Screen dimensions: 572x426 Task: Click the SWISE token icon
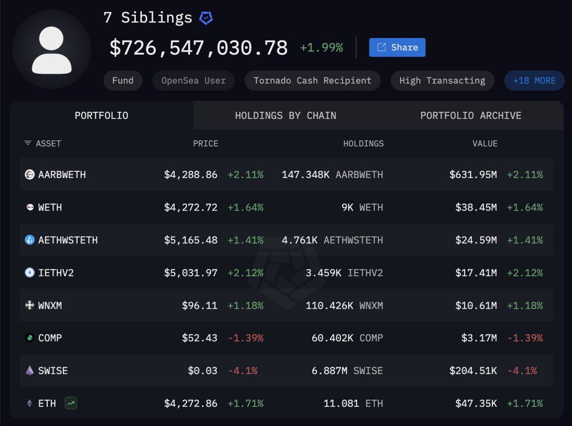[x=29, y=371]
